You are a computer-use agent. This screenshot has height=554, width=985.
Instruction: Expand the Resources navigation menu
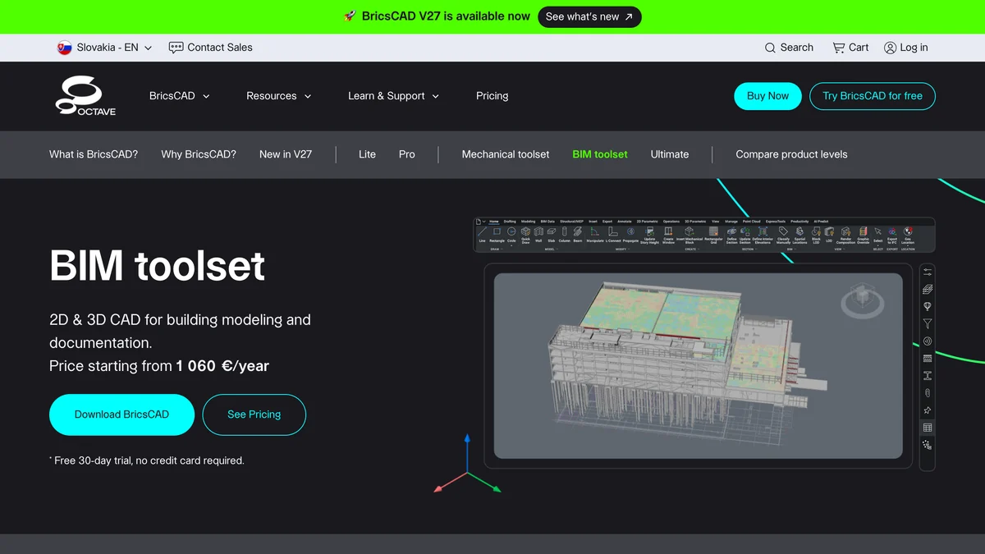(x=279, y=96)
